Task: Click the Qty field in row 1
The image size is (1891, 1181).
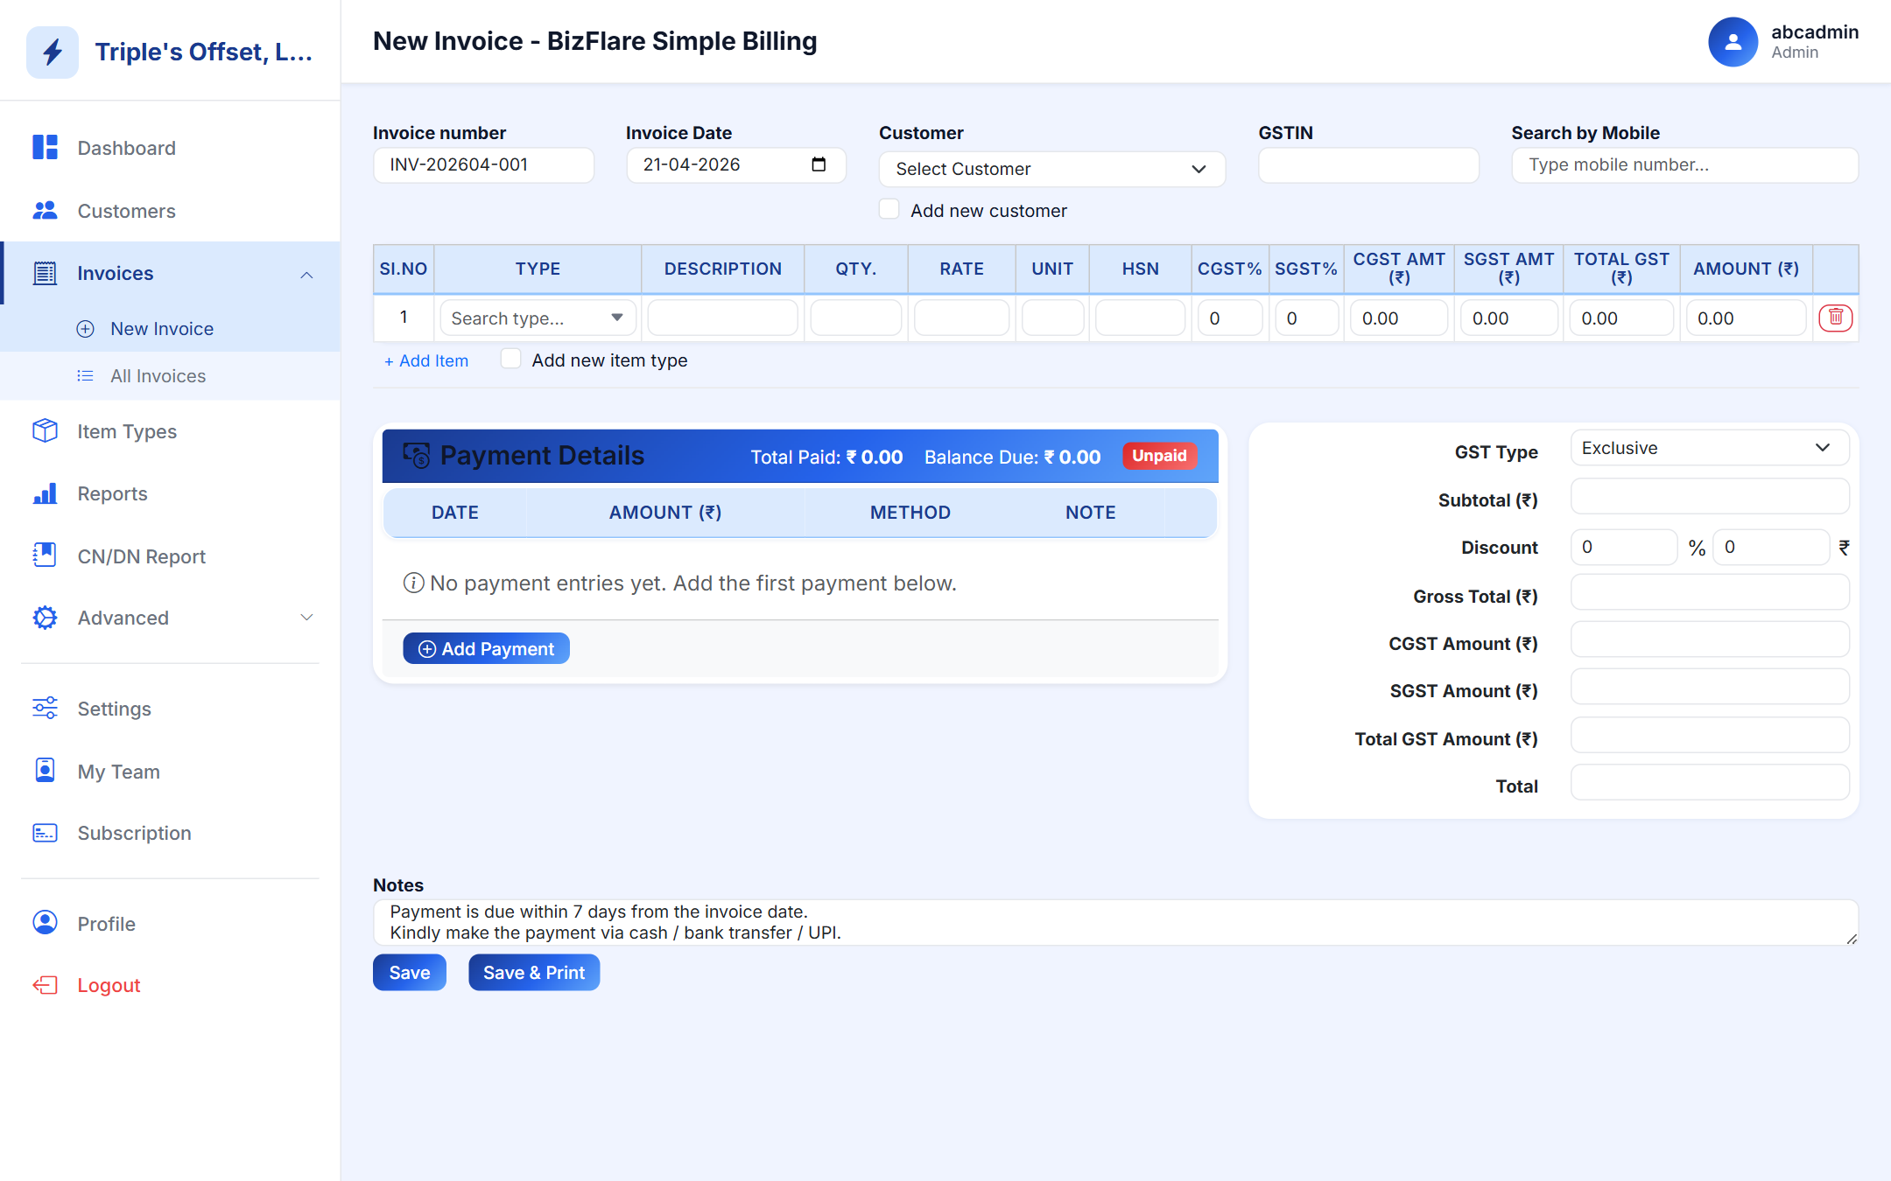Action: 856,318
